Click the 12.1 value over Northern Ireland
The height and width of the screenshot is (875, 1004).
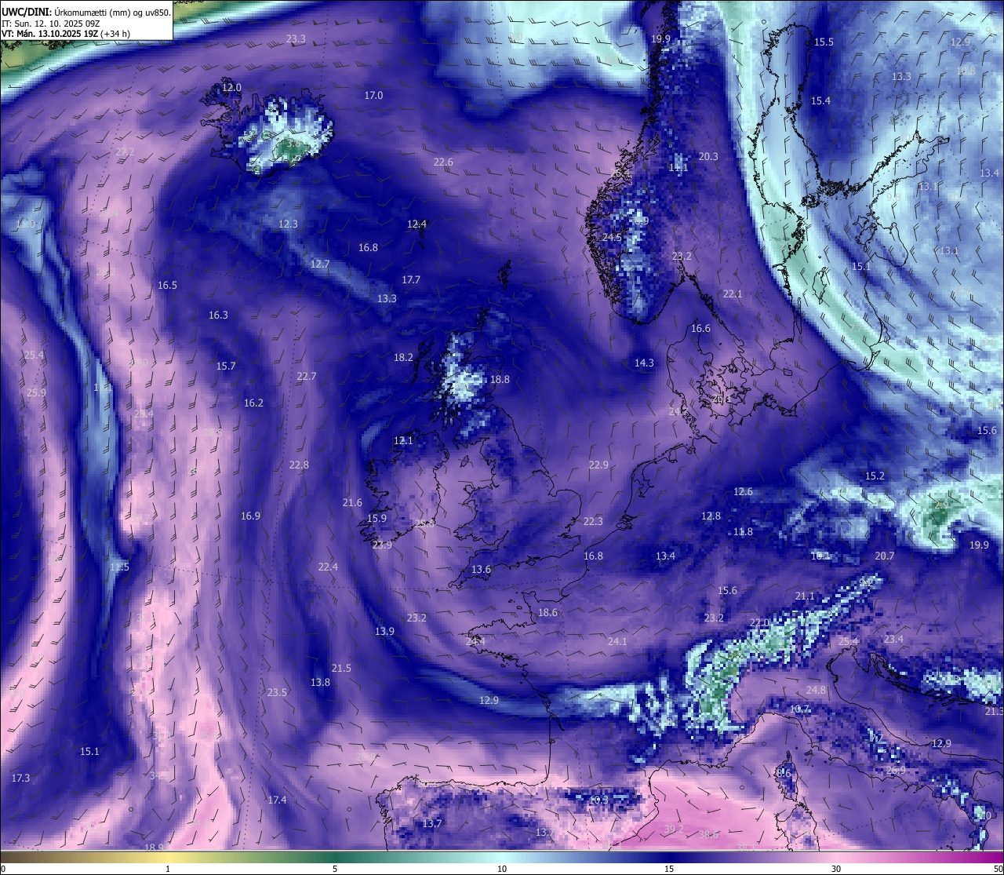point(403,441)
